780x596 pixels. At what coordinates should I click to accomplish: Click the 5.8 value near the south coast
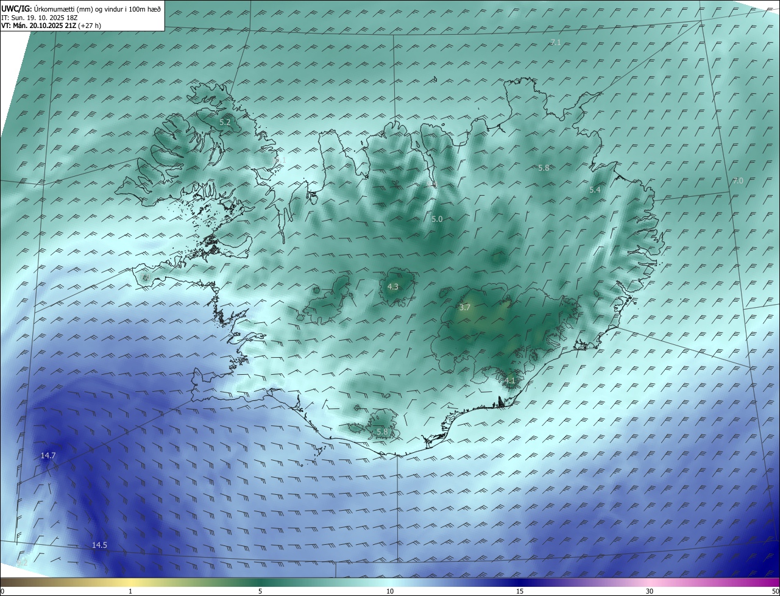click(x=382, y=431)
